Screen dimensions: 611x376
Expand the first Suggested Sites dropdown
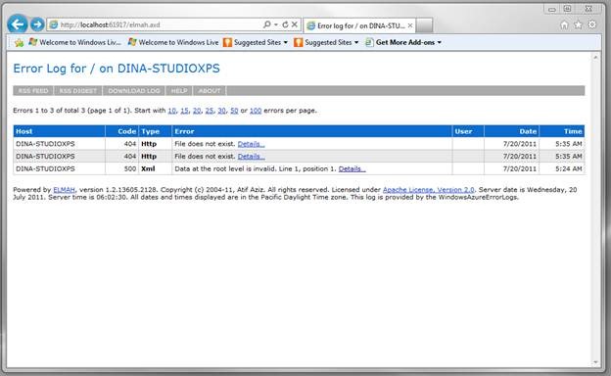point(286,42)
